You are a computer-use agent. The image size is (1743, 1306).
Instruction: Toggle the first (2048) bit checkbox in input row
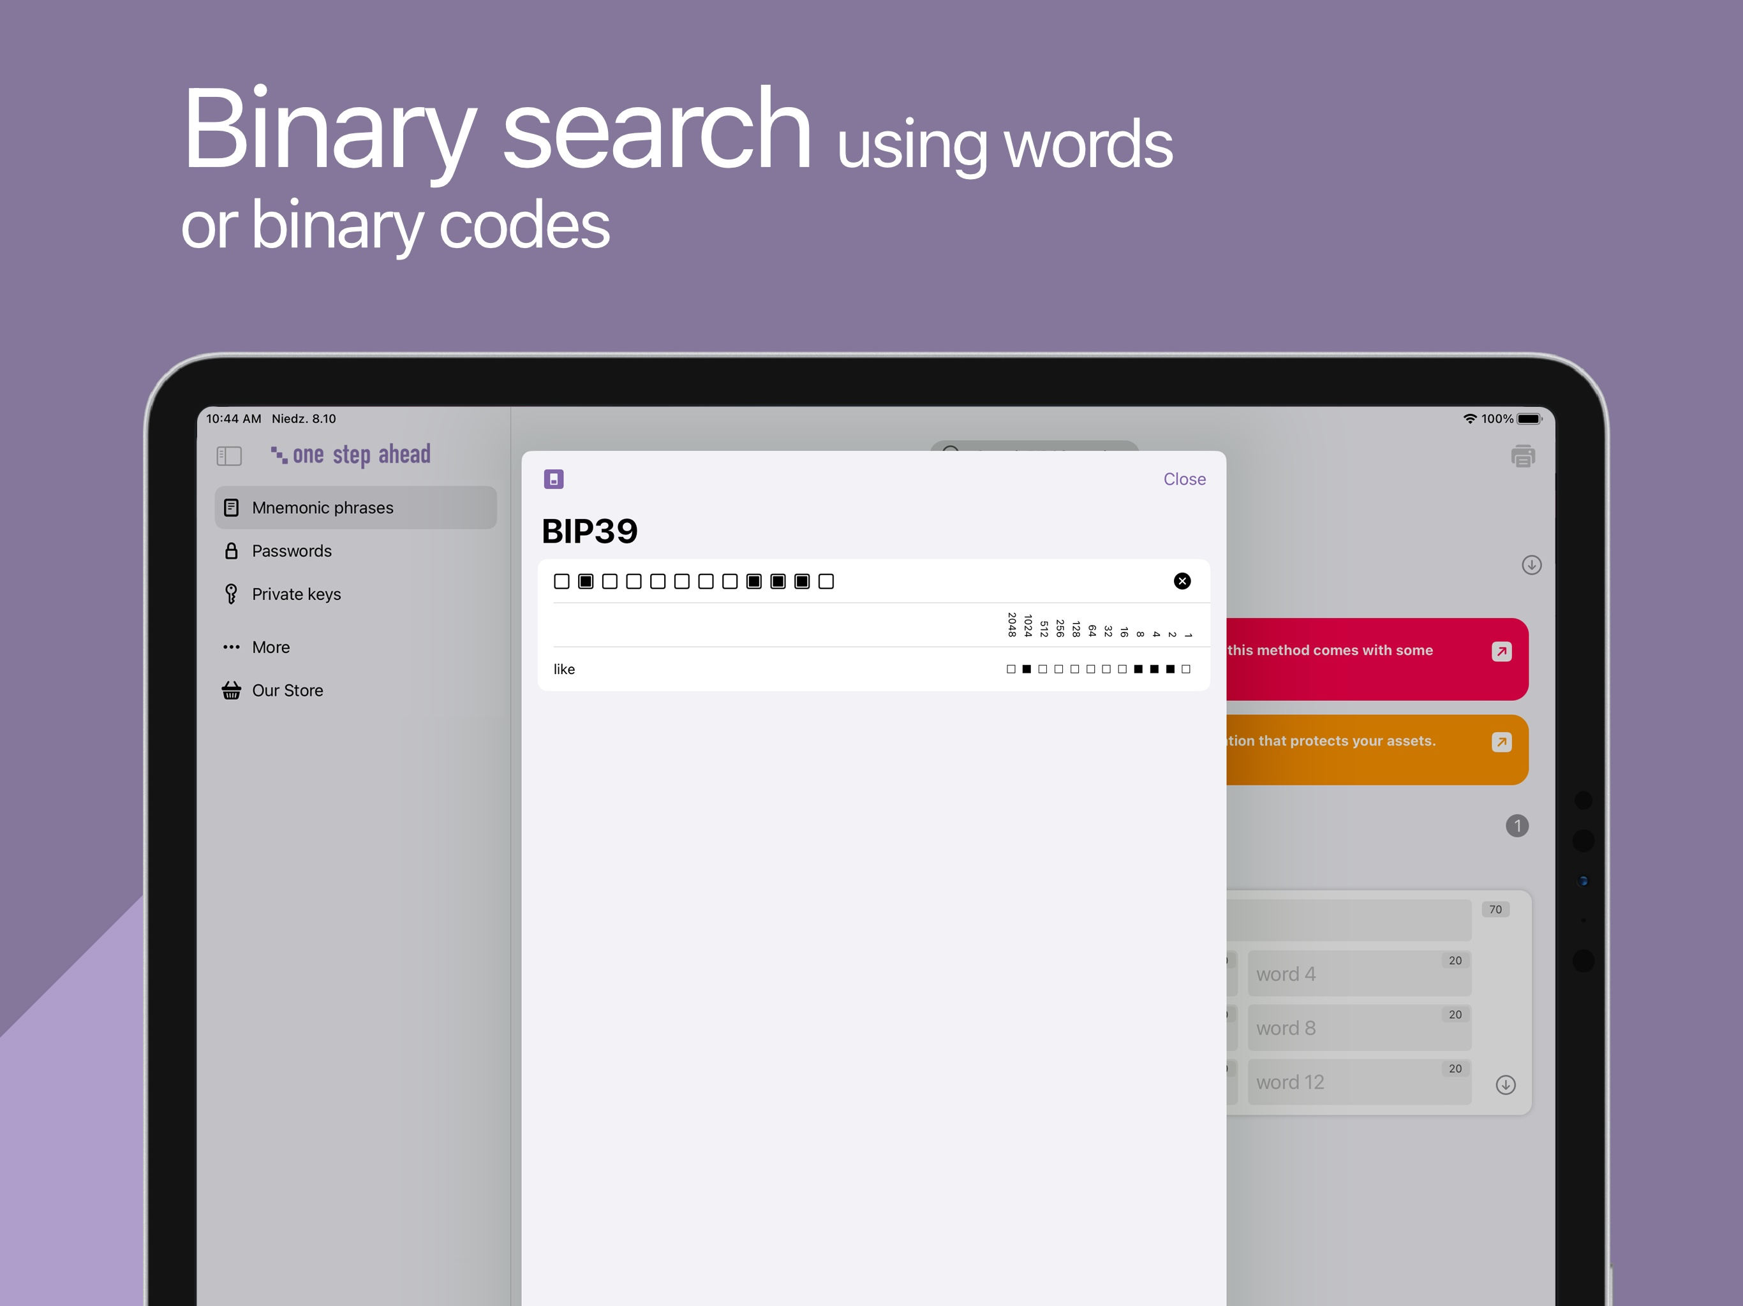click(x=562, y=582)
